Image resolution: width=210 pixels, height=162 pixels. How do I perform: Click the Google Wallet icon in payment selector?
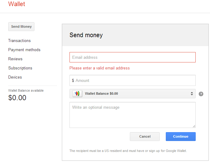click(x=77, y=93)
